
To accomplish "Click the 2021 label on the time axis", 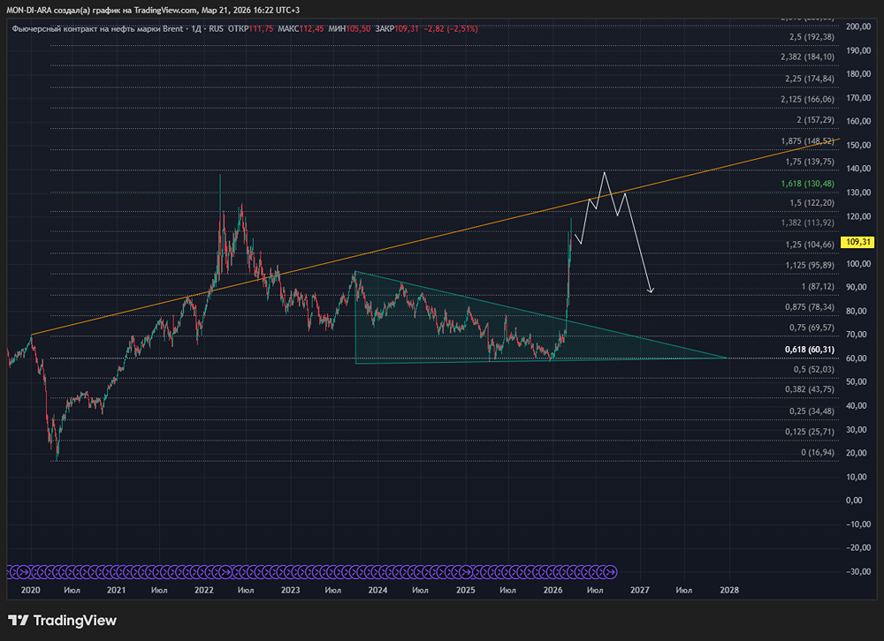I will coord(116,590).
